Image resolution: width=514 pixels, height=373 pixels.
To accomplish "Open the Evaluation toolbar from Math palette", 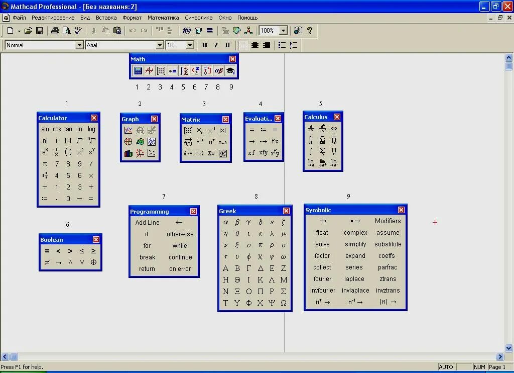I will [173, 70].
